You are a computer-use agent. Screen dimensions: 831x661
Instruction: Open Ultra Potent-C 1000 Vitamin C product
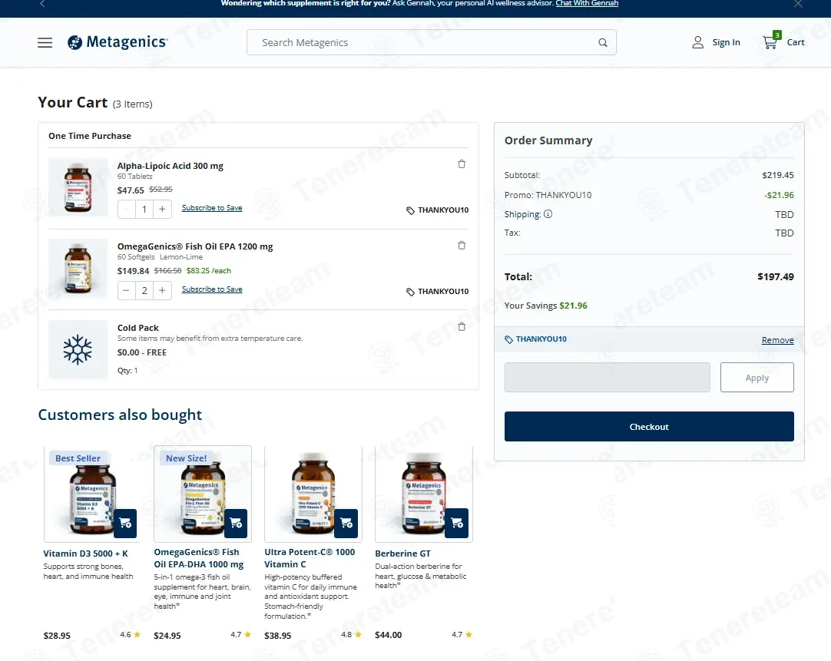pos(310,557)
